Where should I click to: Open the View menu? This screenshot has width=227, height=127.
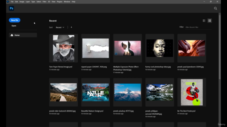(x=54, y=1)
